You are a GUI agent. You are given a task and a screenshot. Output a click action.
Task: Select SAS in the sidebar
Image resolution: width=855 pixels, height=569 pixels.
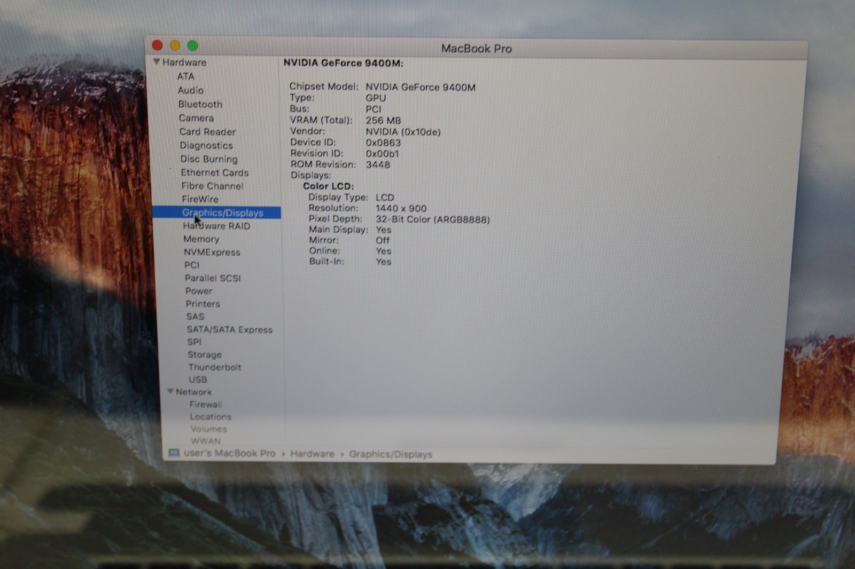pos(196,317)
